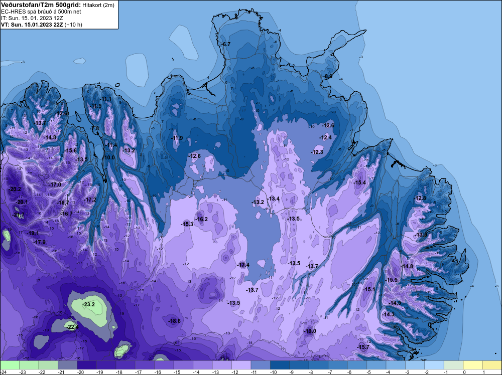Image resolution: width=502 pixels, height=375 pixels.
Task: Click the -11.9 temperature label
Action: coord(177,138)
